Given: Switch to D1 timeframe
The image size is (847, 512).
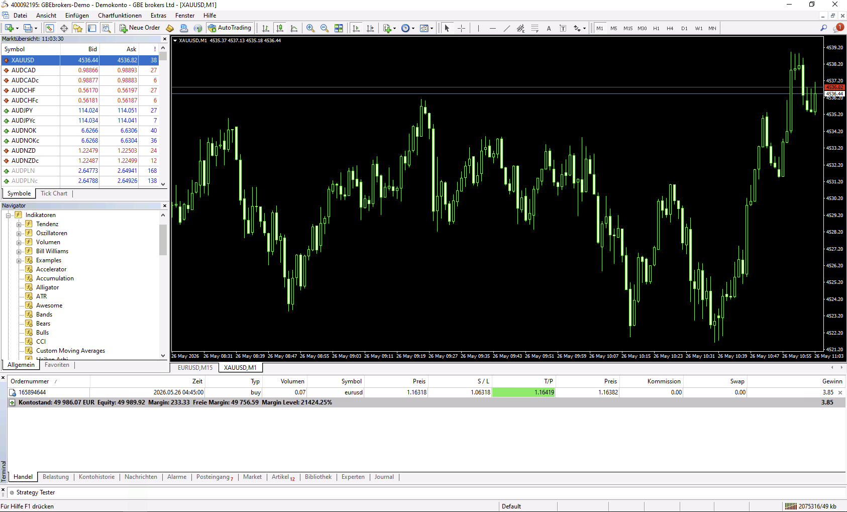Looking at the screenshot, I should 684,28.
